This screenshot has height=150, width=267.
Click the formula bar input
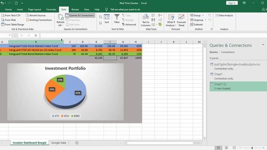click(153, 35)
